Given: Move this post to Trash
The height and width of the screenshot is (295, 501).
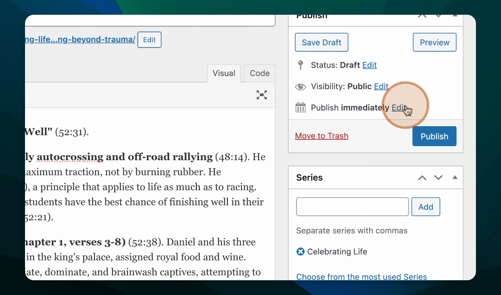Looking at the screenshot, I should coord(321,136).
